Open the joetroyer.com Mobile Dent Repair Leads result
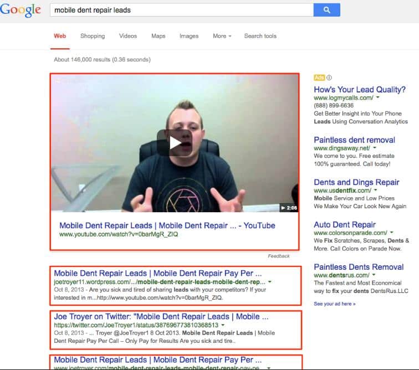Viewport: 419px width, 370px height. tap(157, 360)
